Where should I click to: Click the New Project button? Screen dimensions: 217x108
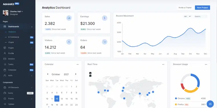pyautogui.click(x=202, y=8)
